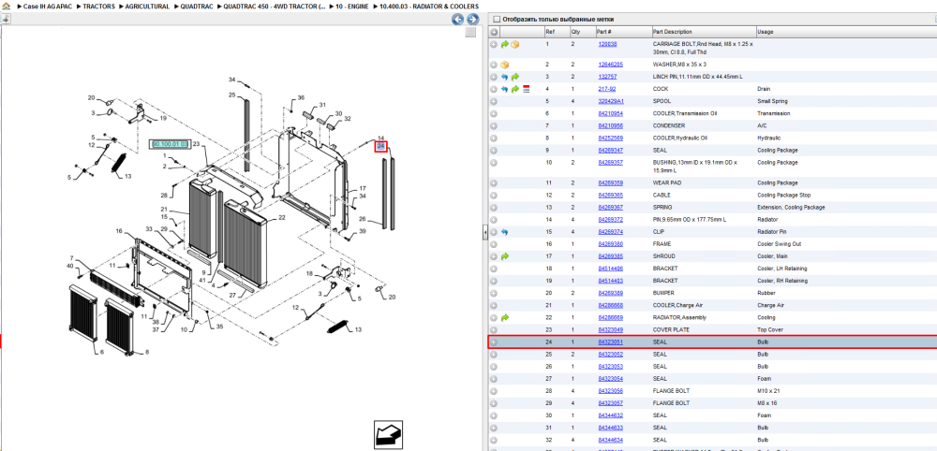
Task: Select the 'M10 x 21' usage text
Action: [x=768, y=391]
